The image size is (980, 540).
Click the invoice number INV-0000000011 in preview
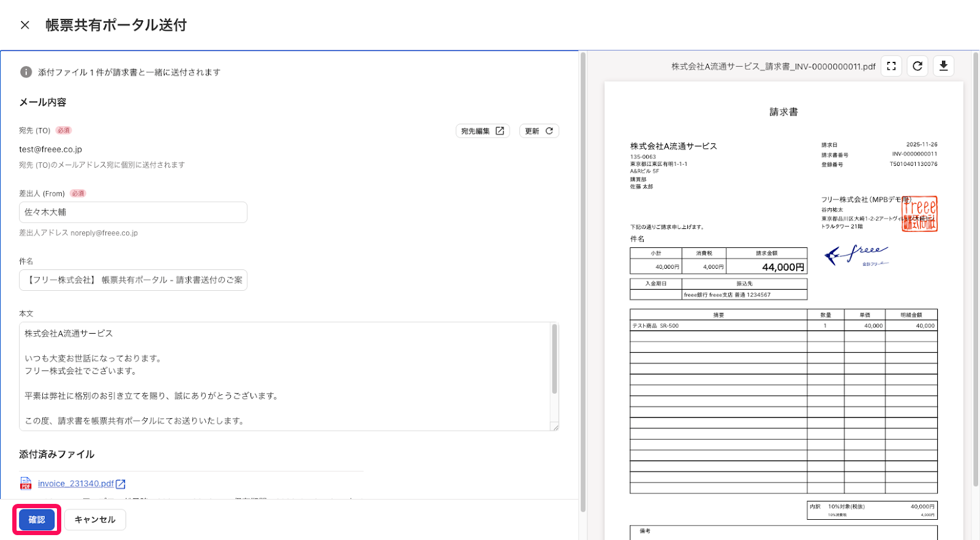[914, 154]
